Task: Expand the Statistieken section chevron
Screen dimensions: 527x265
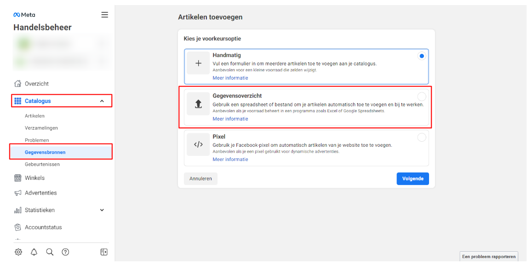Action: (102, 210)
